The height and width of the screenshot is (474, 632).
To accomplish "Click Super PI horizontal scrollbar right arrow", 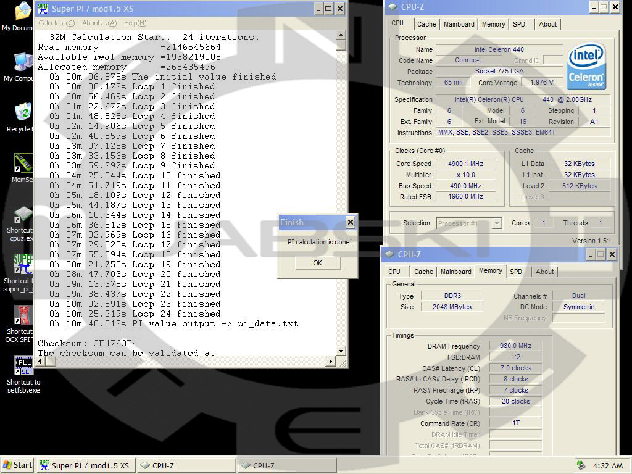I will (x=331, y=362).
